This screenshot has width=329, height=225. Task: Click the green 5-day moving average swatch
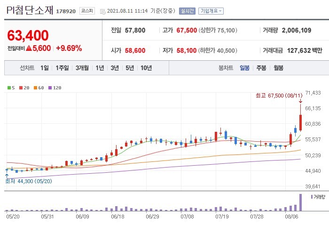pyautogui.click(x=9, y=88)
